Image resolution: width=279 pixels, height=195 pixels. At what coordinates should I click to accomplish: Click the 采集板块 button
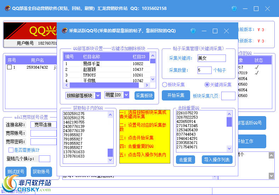pos(144,96)
